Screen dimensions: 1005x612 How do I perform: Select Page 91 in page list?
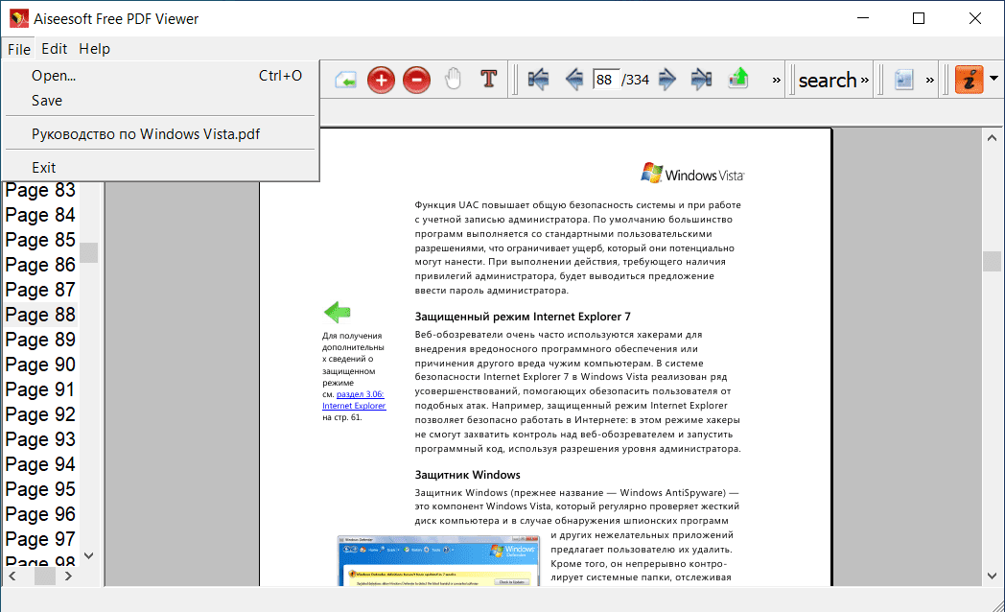pos(40,389)
